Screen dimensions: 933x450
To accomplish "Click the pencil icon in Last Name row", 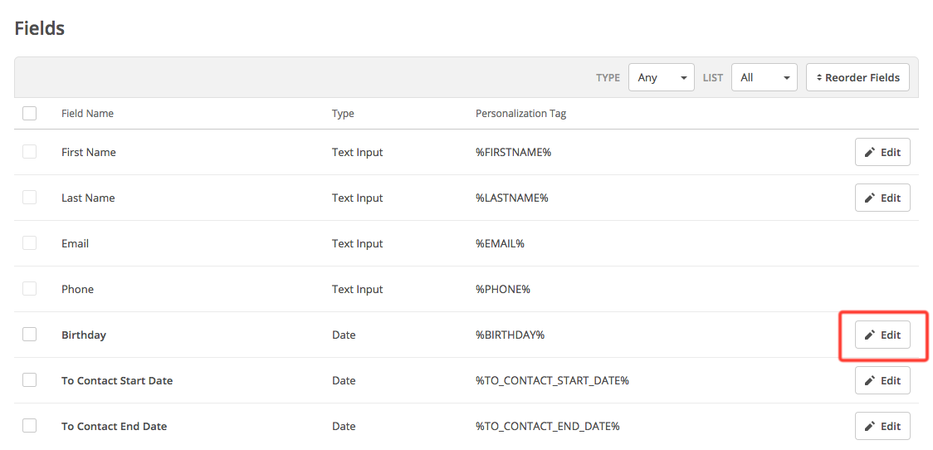I will click(870, 198).
